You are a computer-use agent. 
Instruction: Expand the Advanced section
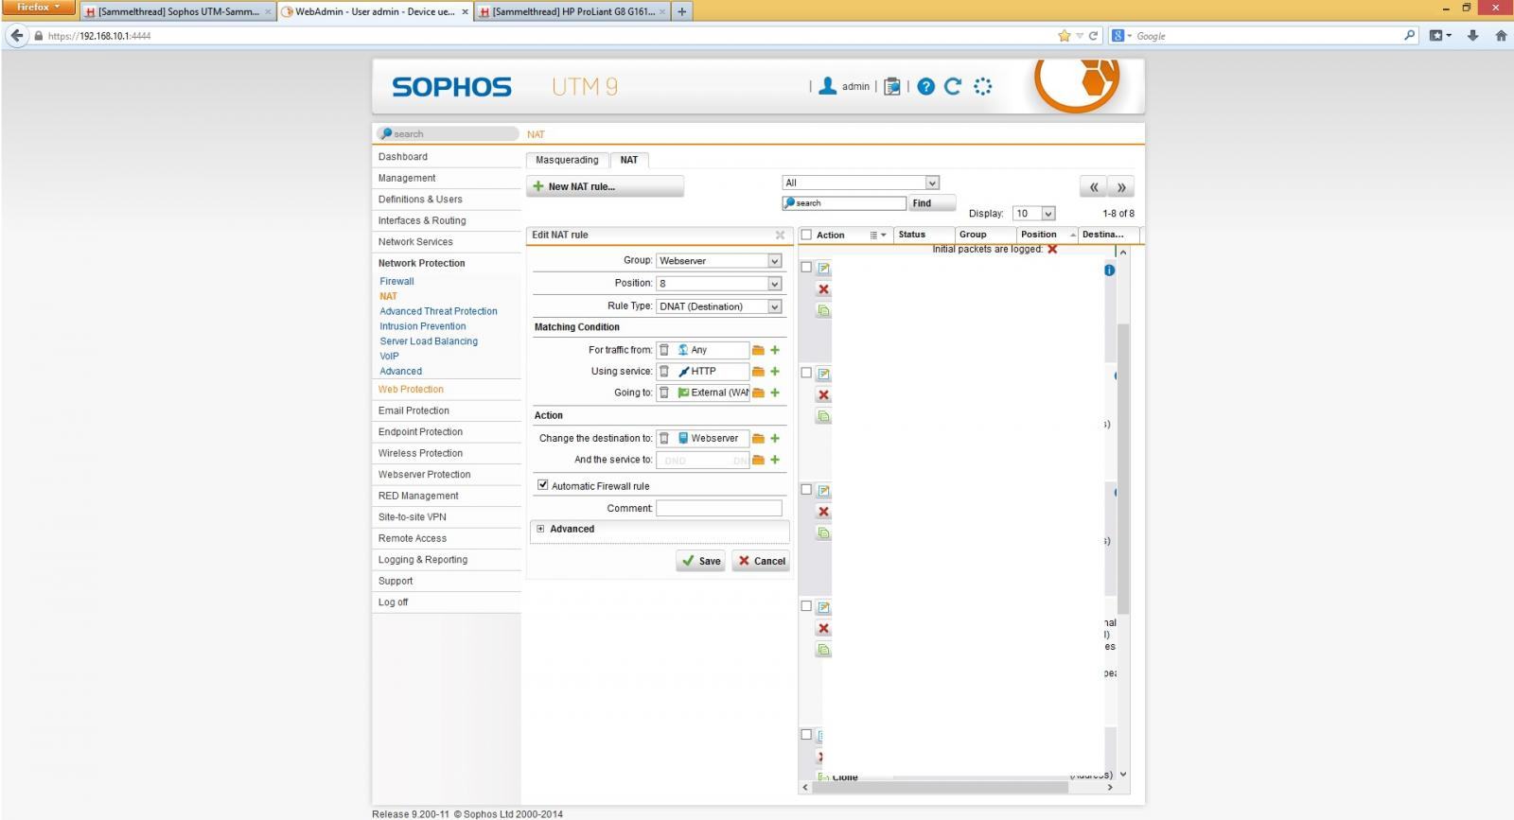540,529
